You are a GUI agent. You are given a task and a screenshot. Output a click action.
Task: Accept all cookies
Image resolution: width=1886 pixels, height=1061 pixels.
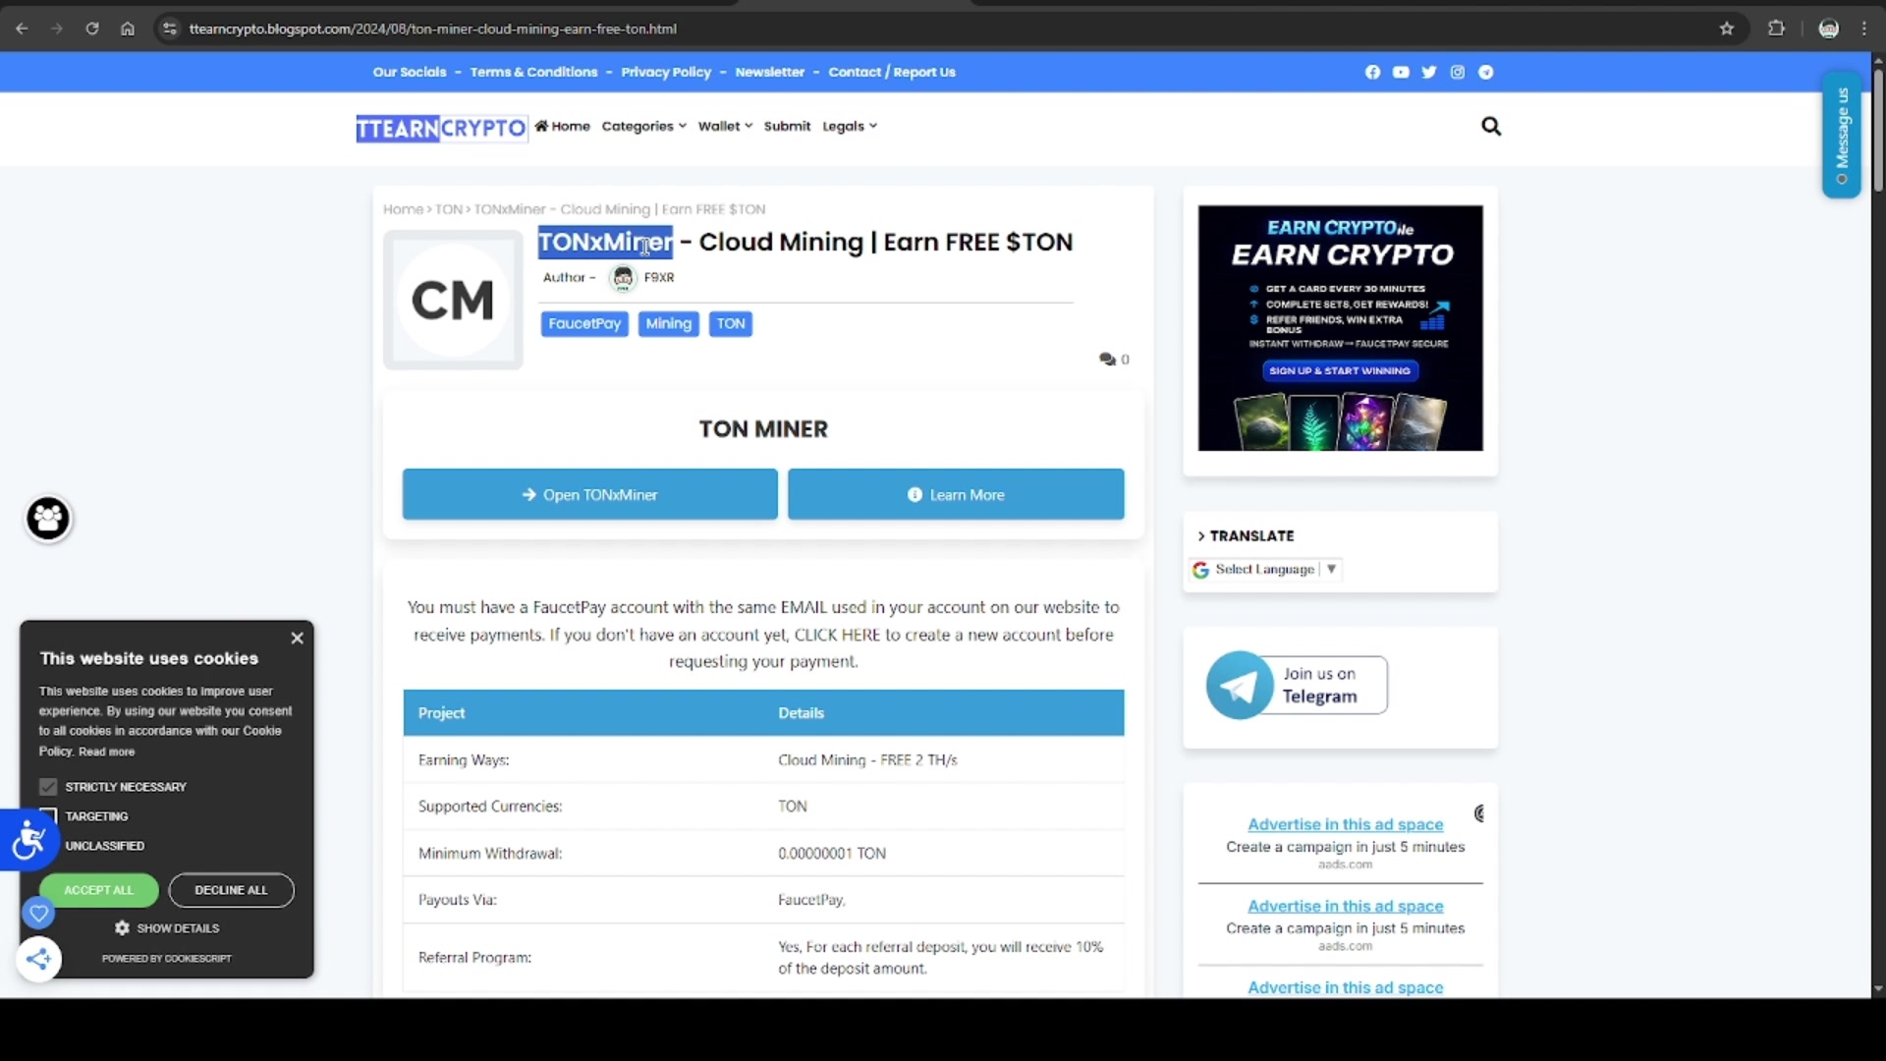[97, 890]
